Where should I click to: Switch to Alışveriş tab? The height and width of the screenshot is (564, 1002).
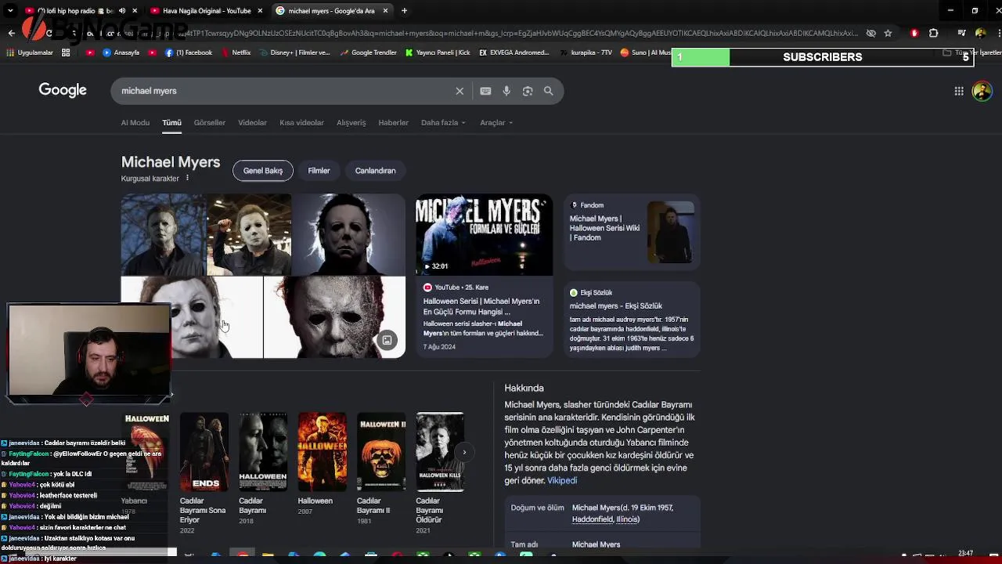pyautogui.click(x=351, y=123)
